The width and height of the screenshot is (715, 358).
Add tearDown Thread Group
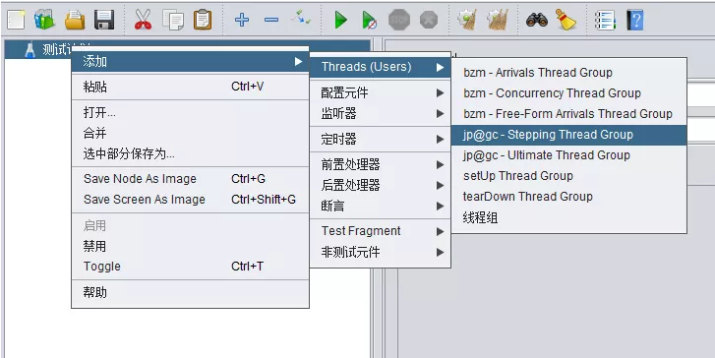pyautogui.click(x=569, y=197)
